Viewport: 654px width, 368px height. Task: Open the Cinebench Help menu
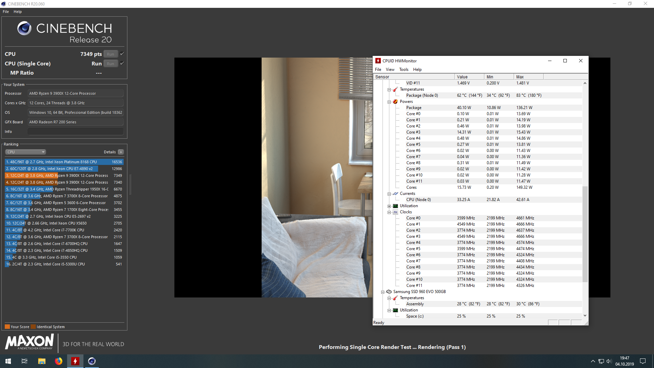point(18,12)
